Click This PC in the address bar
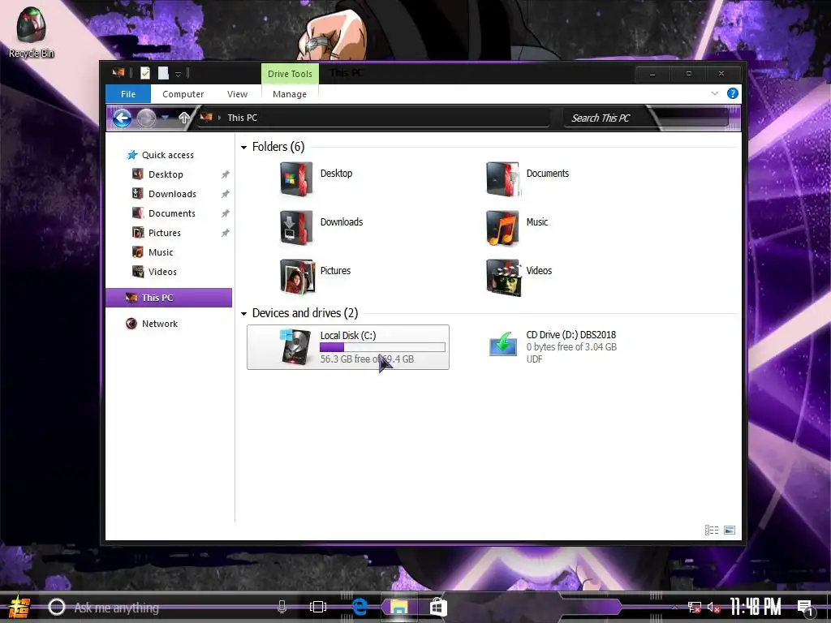 point(242,118)
